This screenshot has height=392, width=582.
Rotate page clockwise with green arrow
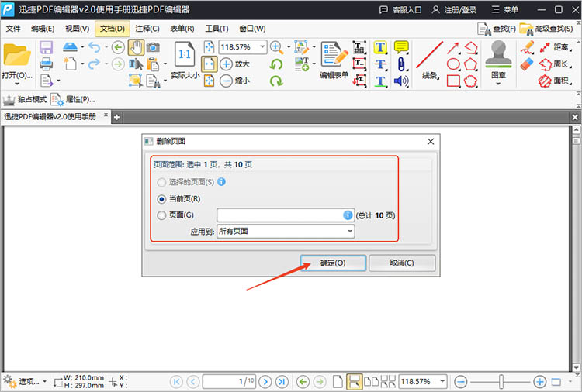(276, 81)
